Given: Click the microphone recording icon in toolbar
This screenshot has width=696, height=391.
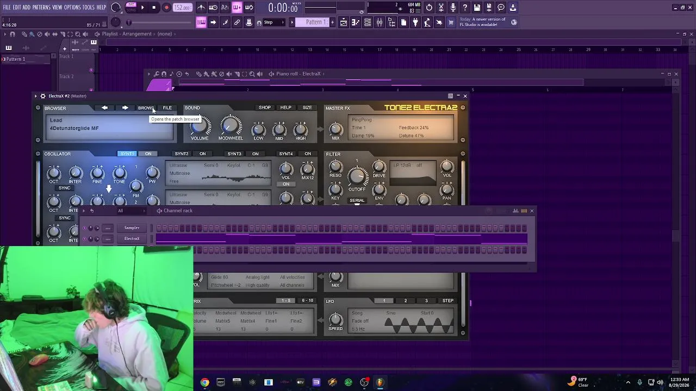Looking at the screenshot, I should [453, 8].
